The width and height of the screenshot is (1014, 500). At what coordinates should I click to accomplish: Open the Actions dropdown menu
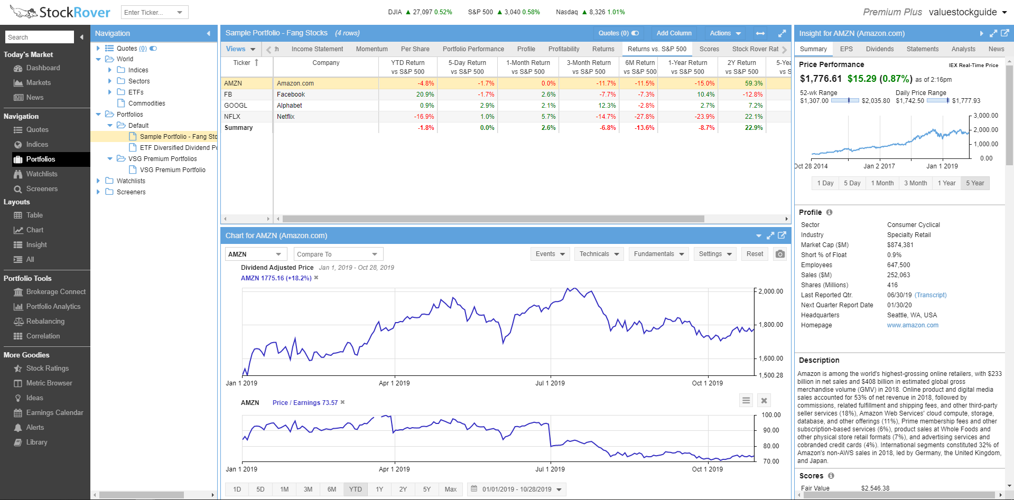click(x=725, y=33)
